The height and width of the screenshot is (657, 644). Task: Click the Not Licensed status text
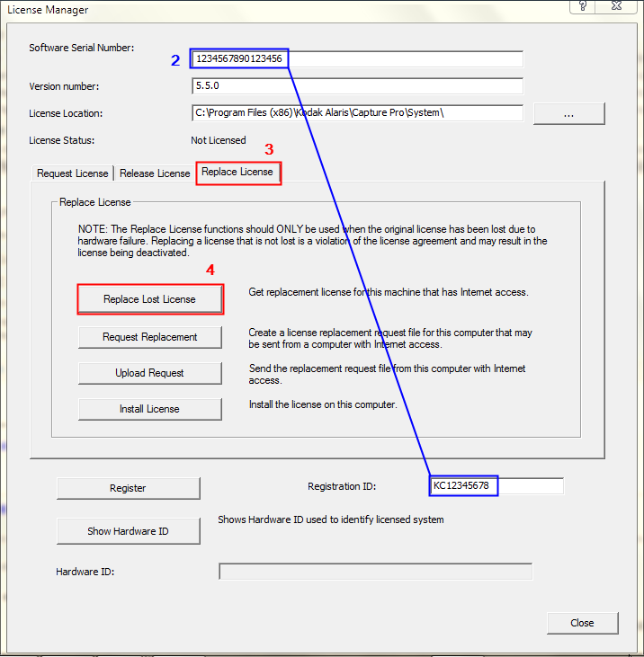[218, 140]
